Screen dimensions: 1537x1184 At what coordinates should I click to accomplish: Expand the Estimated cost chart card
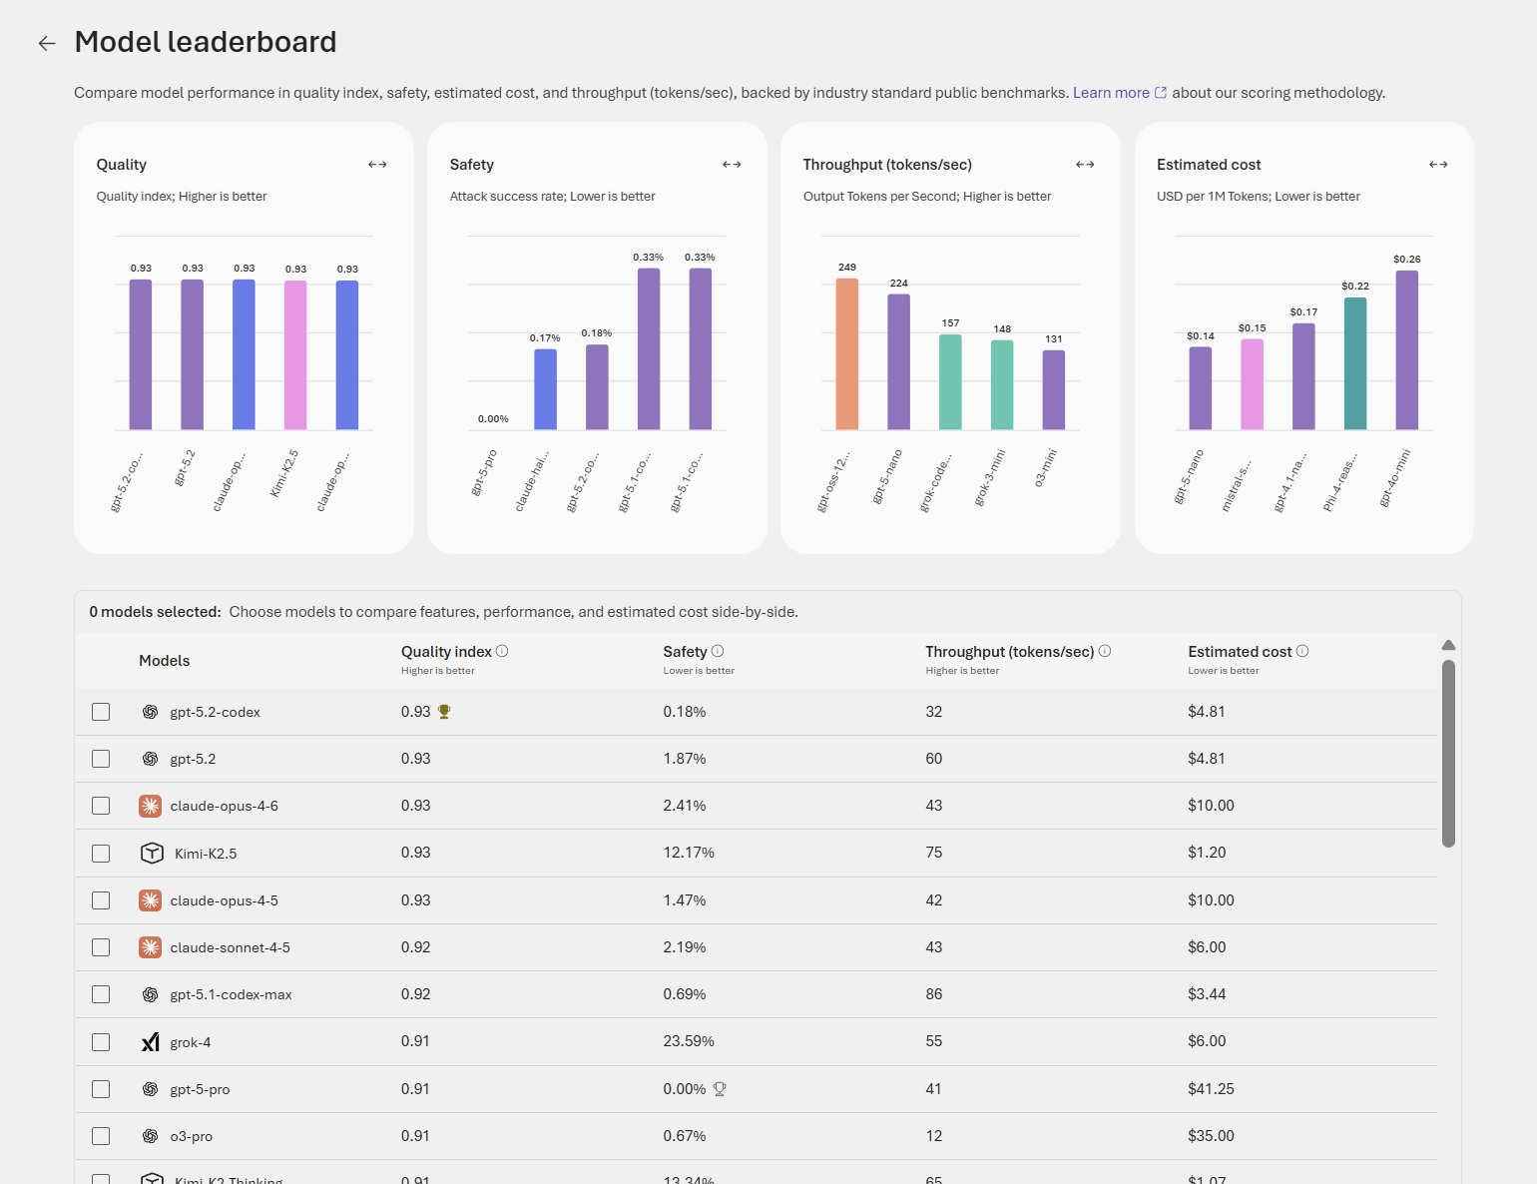[x=1438, y=165]
